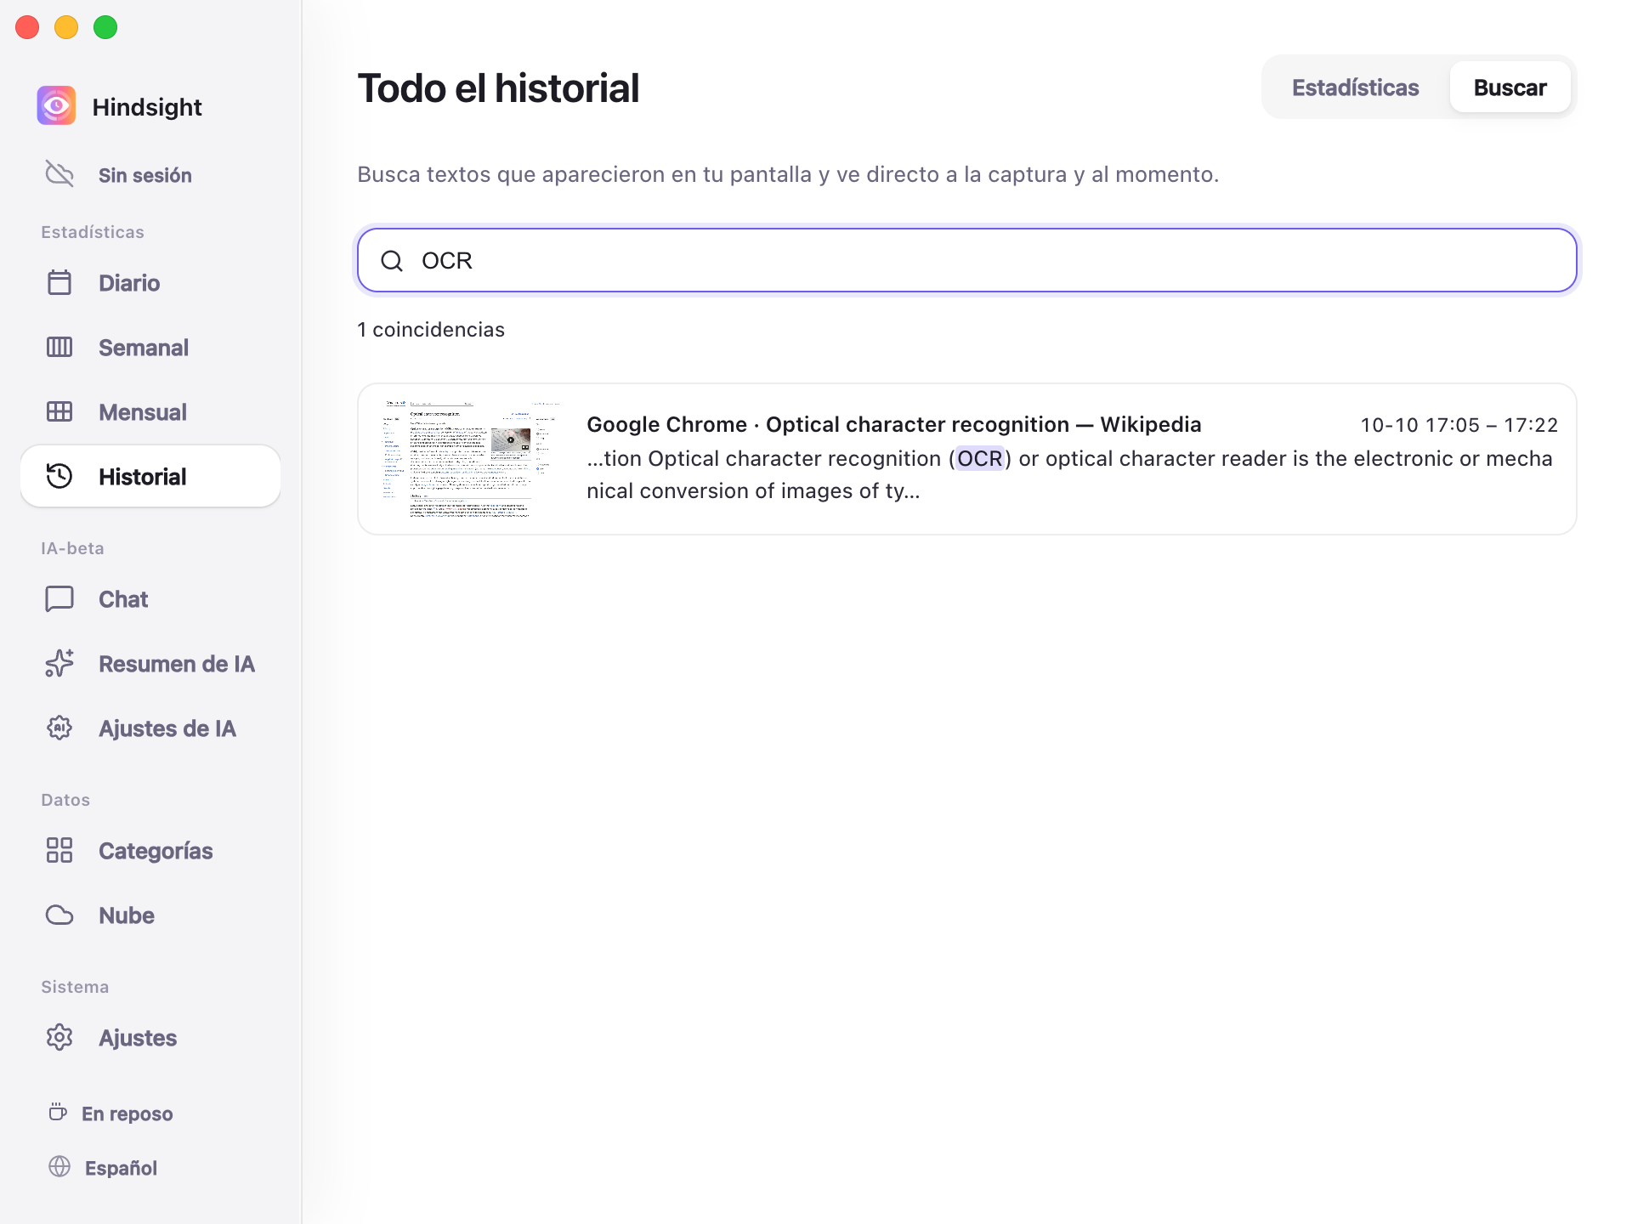This screenshot has width=1632, height=1224.
Task: Click the Categorías squares icon
Action: (59, 850)
